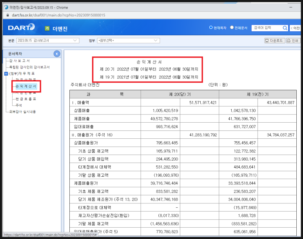This screenshot has height=239, width=303.
Task: Click the 제품매출원가 row label
Action: (x=86, y=183)
